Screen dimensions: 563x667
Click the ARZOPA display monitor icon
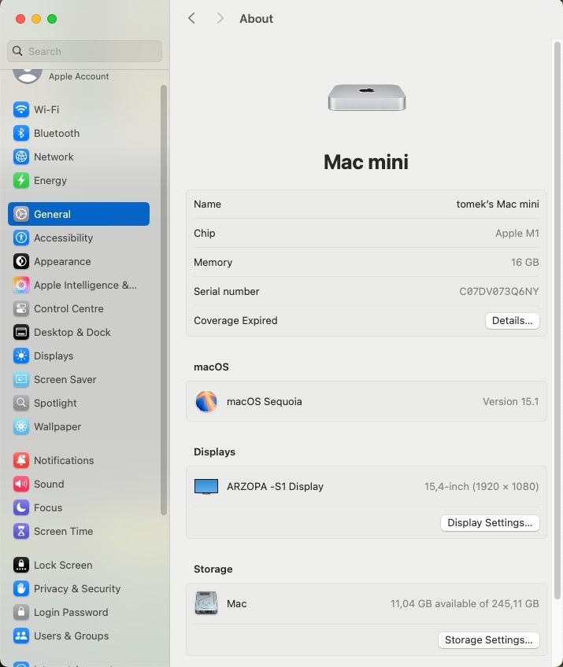[x=206, y=487]
